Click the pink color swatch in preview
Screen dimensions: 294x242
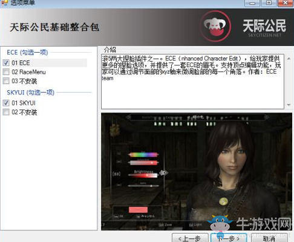[138, 210]
